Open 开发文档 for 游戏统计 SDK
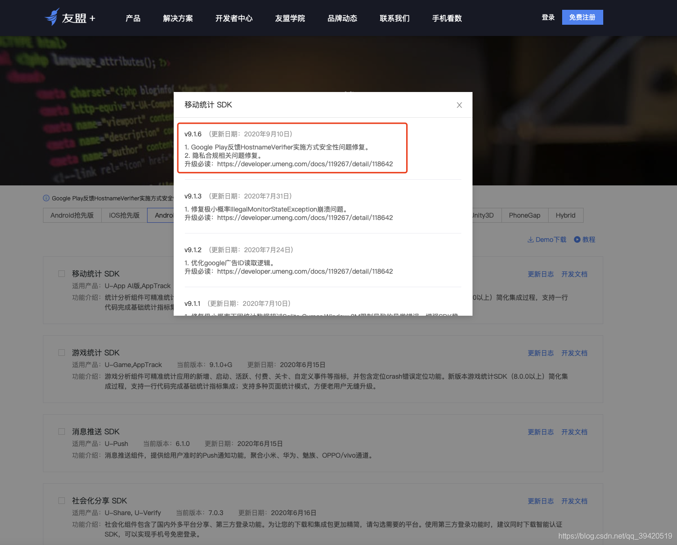 click(574, 353)
